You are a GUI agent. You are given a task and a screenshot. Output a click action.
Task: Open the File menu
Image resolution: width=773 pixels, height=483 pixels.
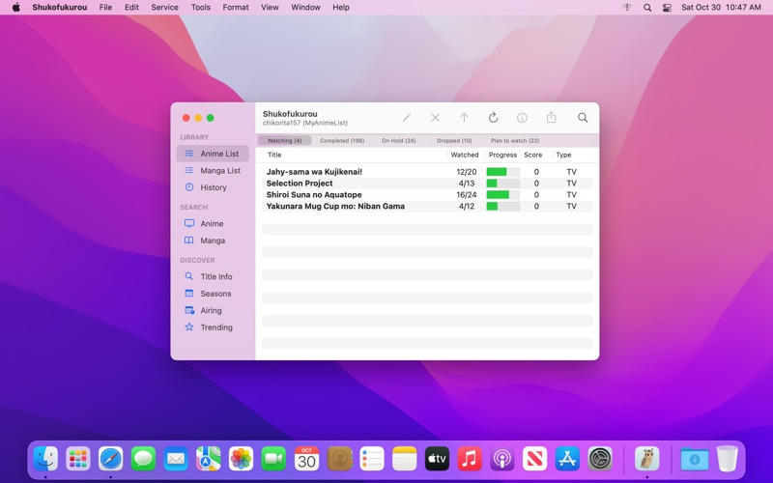point(105,8)
